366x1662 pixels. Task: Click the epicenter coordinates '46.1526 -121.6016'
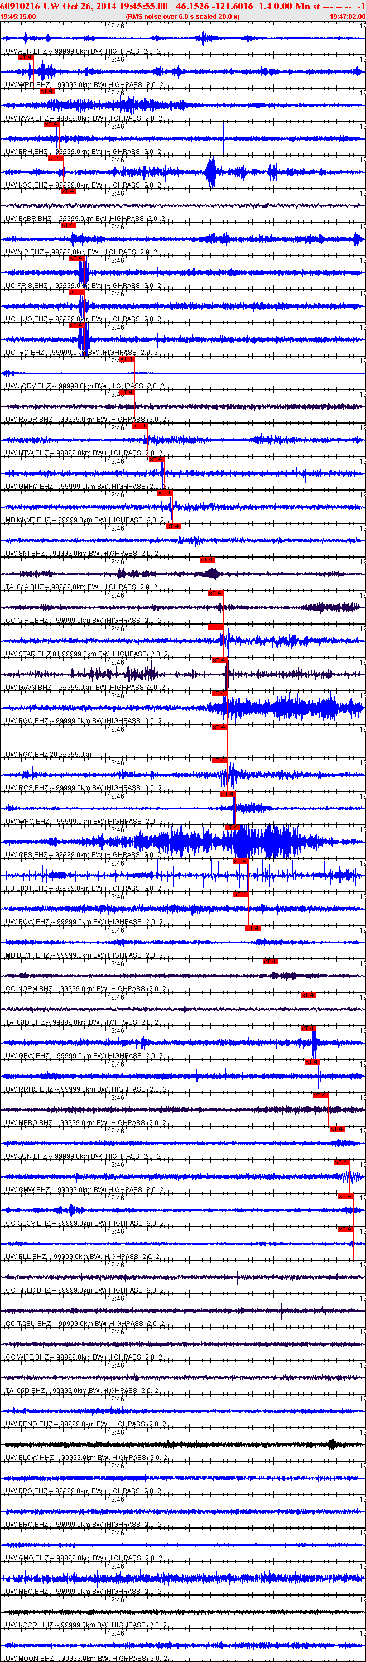214,7
